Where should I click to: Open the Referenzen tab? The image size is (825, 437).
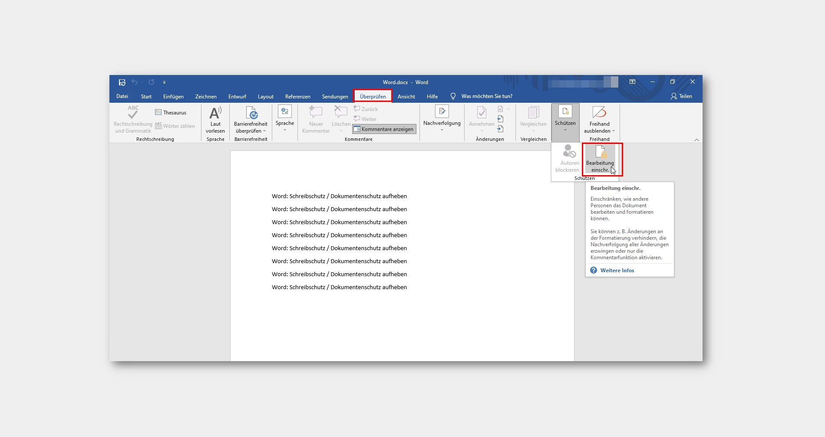pyautogui.click(x=297, y=96)
